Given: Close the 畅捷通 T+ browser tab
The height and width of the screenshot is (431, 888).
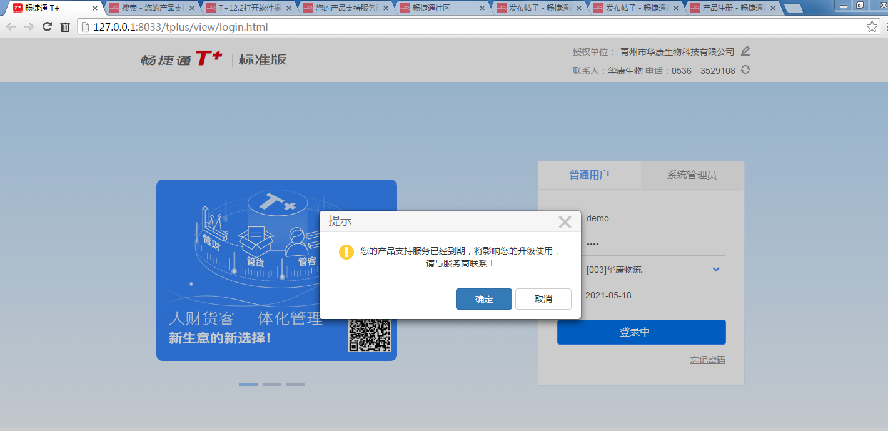Looking at the screenshot, I should pyautogui.click(x=95, y=9).
